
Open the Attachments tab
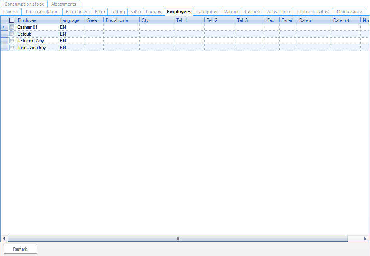pos(64,4)
